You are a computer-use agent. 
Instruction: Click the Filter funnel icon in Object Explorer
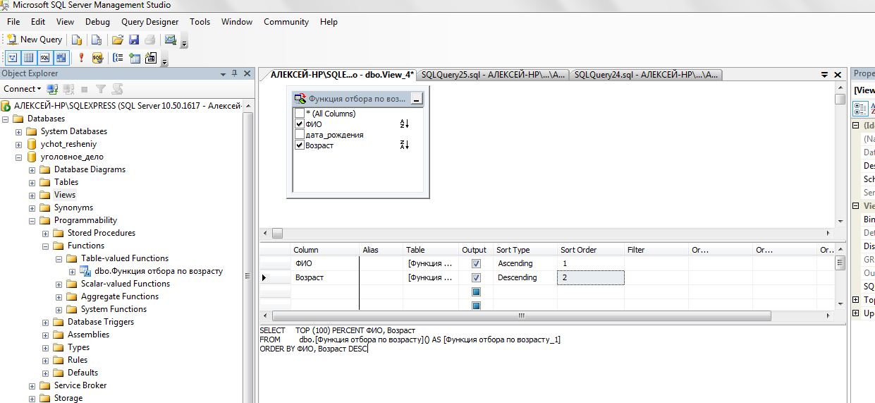click(101, 89)
